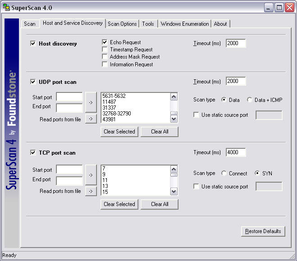Image resolution: width=297 pixels, height=261 pixels.
Task: Select TCP scan type Connect
Action: point(224,173)
